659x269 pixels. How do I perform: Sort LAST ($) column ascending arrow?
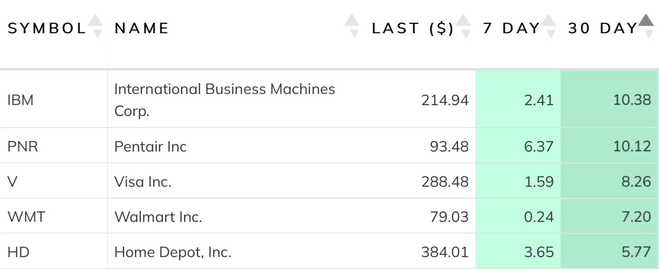point(463,20)
